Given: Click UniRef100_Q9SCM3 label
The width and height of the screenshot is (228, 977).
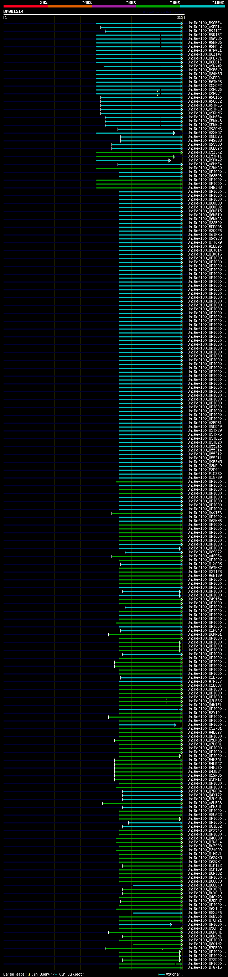Looking at the screenshot, I should point(204,129).
